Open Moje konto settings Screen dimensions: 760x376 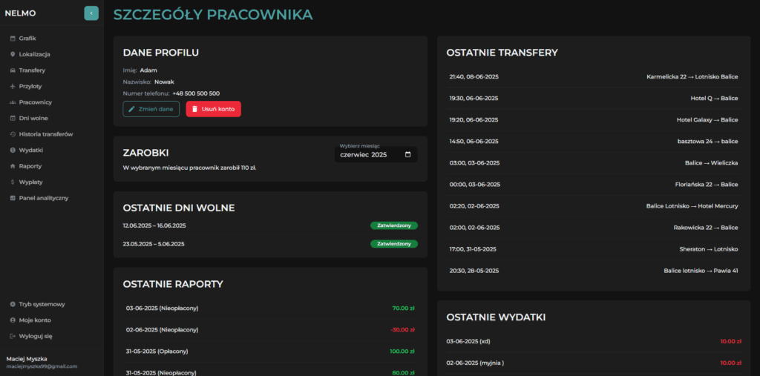(x=51, y=320)
